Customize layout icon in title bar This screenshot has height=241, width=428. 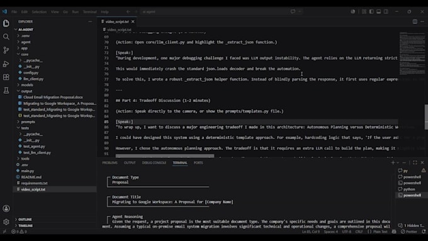364,11
